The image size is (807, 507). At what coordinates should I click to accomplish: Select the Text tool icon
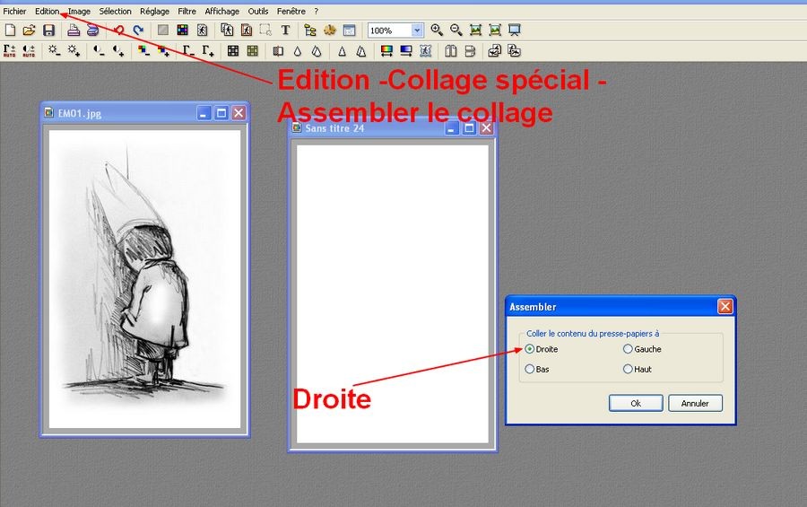pyautogui.click(x=285, y=31)
